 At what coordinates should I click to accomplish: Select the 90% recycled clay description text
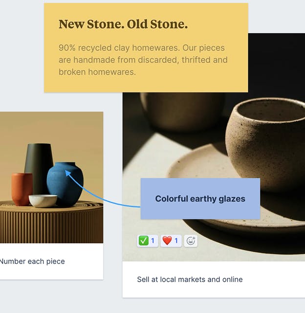coord(143,60)
